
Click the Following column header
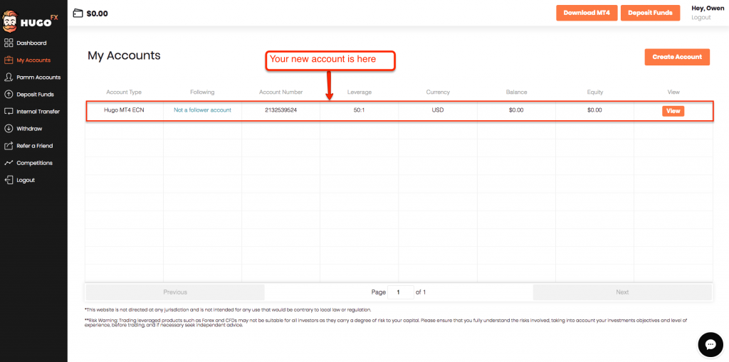click(202, 92)
